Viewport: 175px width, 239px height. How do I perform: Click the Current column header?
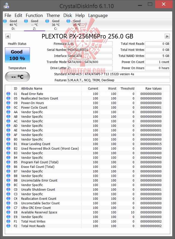pos(90,89)
